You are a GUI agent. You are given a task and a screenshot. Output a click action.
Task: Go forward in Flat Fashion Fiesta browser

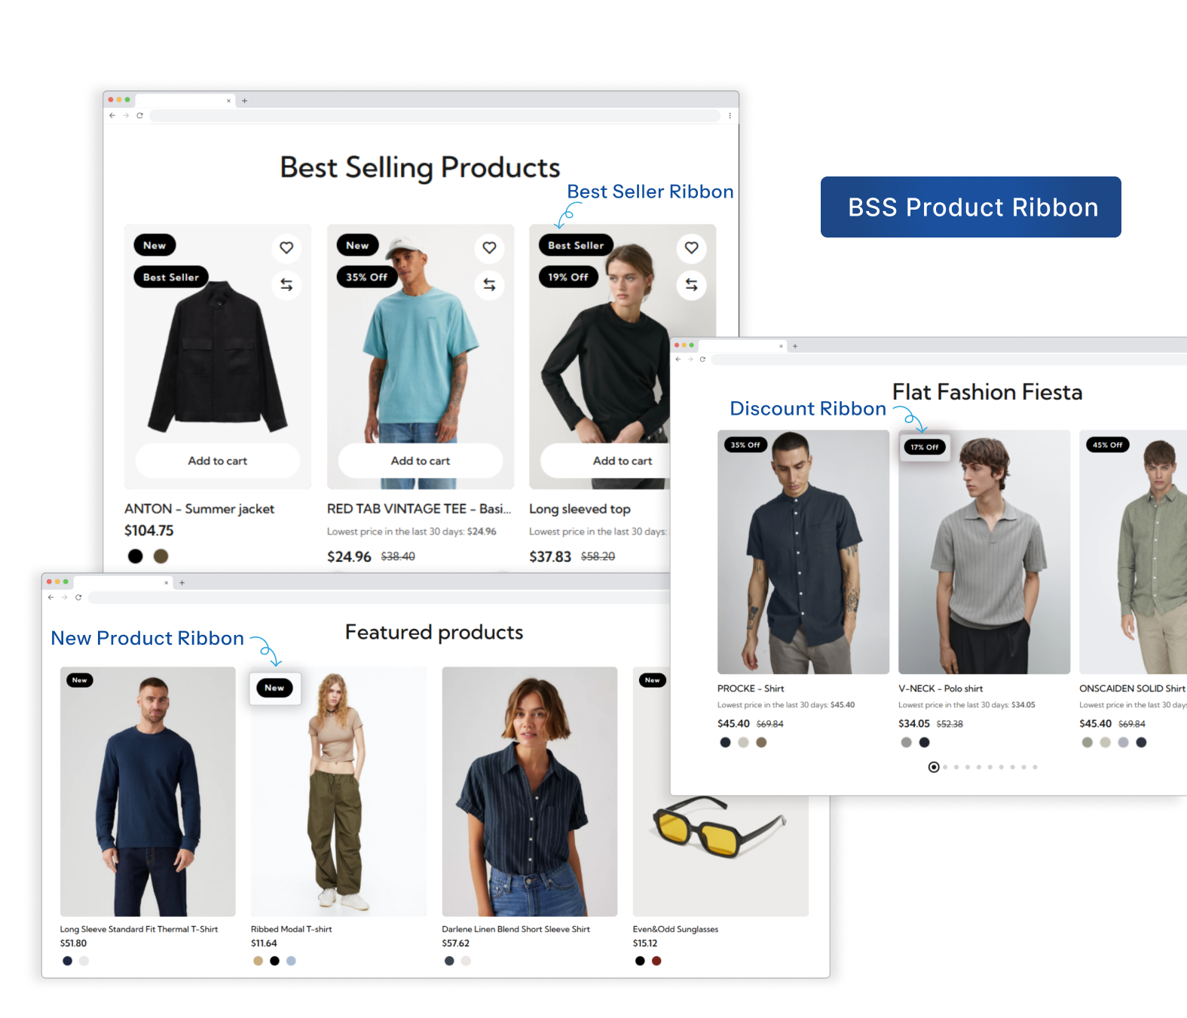point(690,359)
